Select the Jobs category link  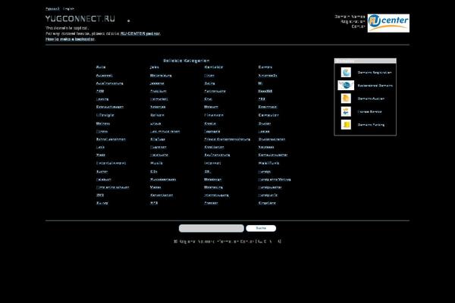[155, 67]
